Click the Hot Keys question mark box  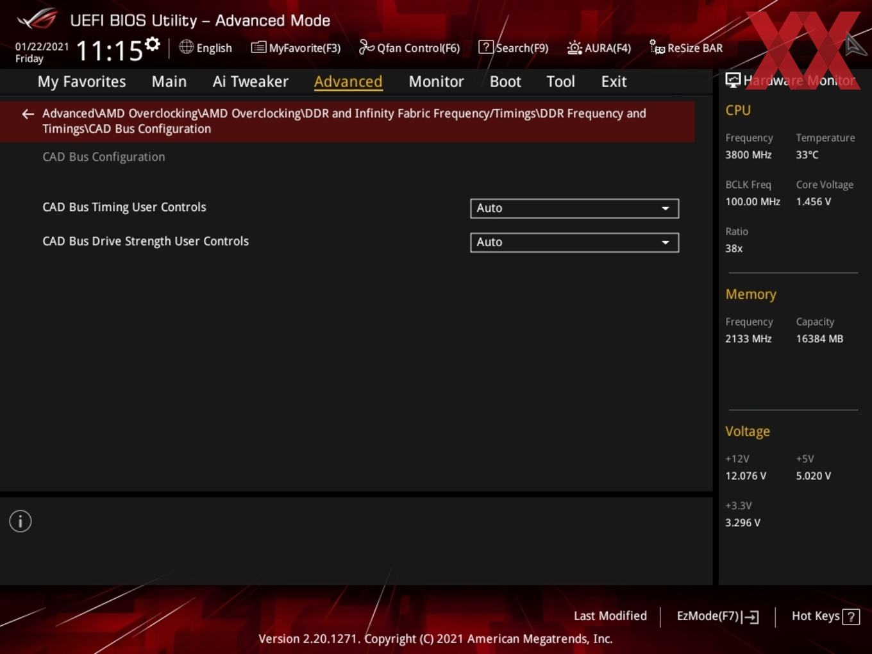(x=851, y=617)
